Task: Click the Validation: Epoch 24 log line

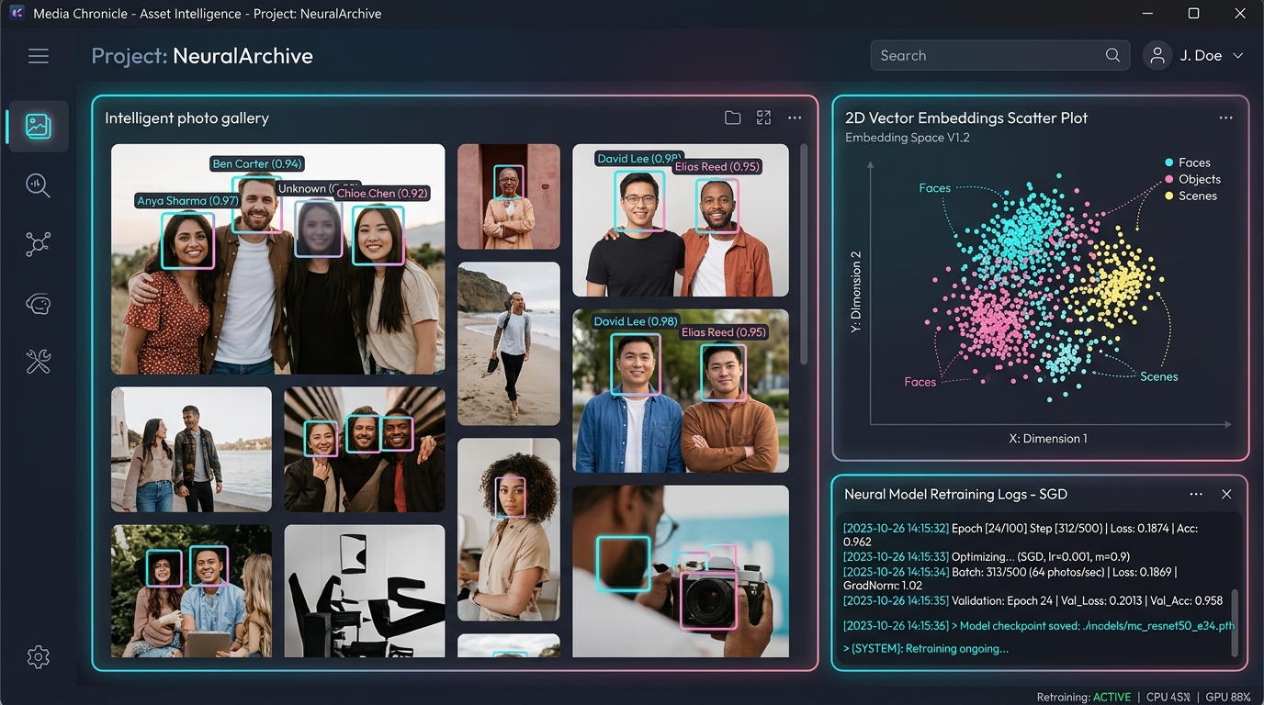Action: tap(1033, 600)
